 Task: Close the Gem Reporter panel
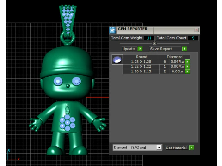click(197, 30)
